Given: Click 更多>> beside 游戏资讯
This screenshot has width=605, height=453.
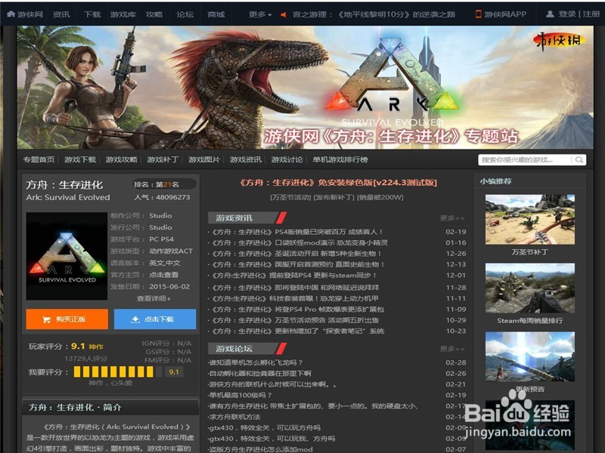Looking at the screenshot, I should click(452, 218).
